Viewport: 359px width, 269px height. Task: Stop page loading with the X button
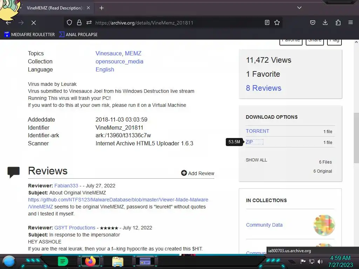coord(33,23)
